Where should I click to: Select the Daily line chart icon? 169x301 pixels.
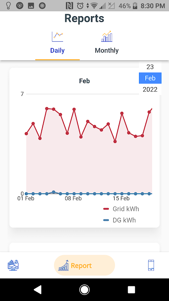coord(57,36)
